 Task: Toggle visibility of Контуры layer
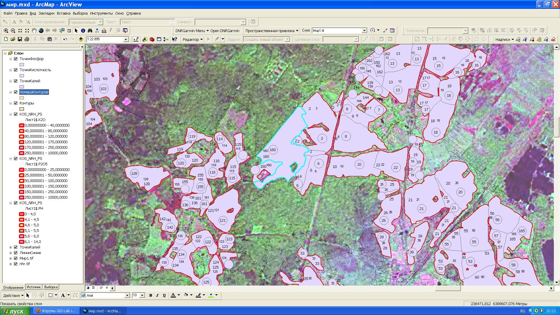point(16,103)
